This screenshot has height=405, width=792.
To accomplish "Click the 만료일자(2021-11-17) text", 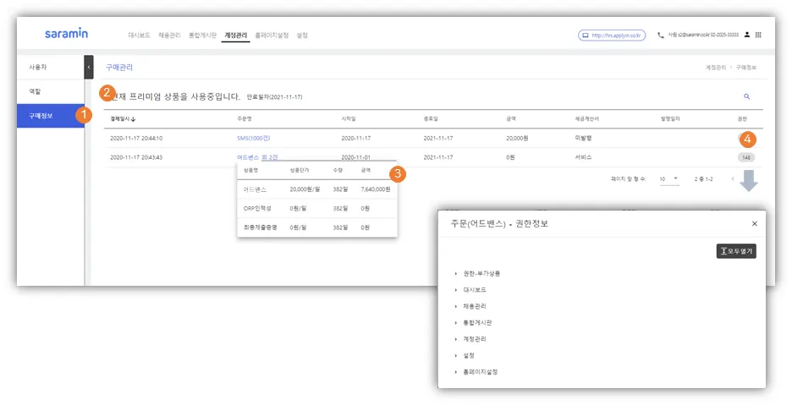I will (x=274, y=97).
